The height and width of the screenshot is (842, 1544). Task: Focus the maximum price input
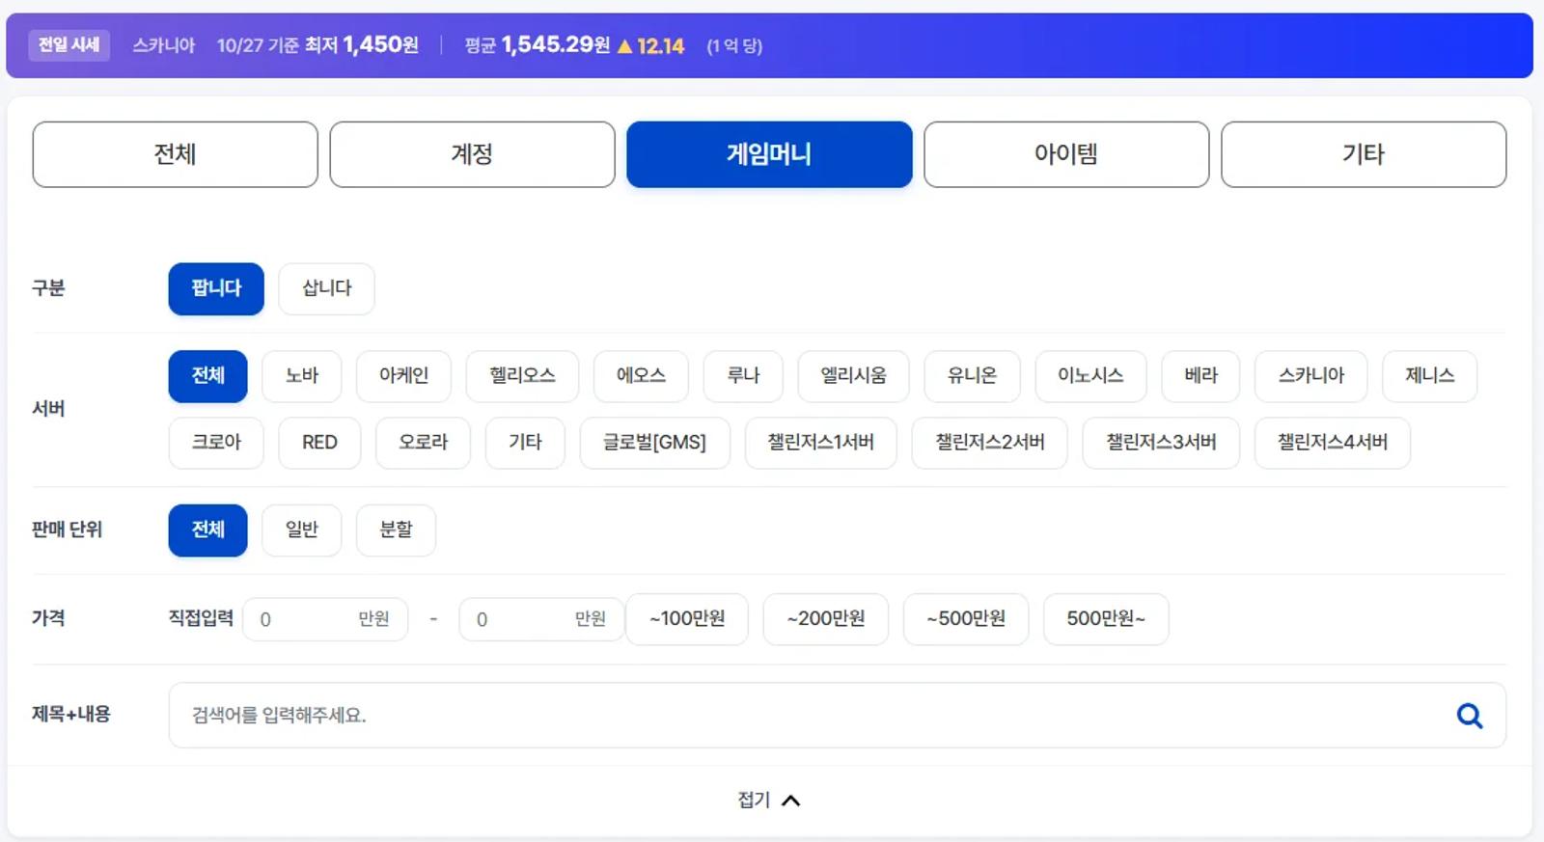coord(541,619)
